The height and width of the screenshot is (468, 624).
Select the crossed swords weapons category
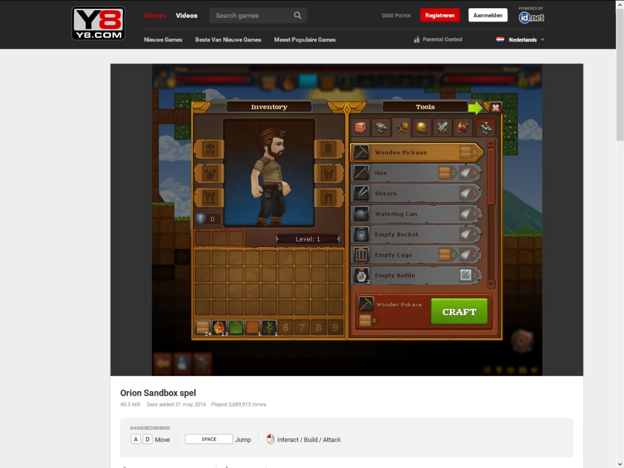(x=442, y=127)
